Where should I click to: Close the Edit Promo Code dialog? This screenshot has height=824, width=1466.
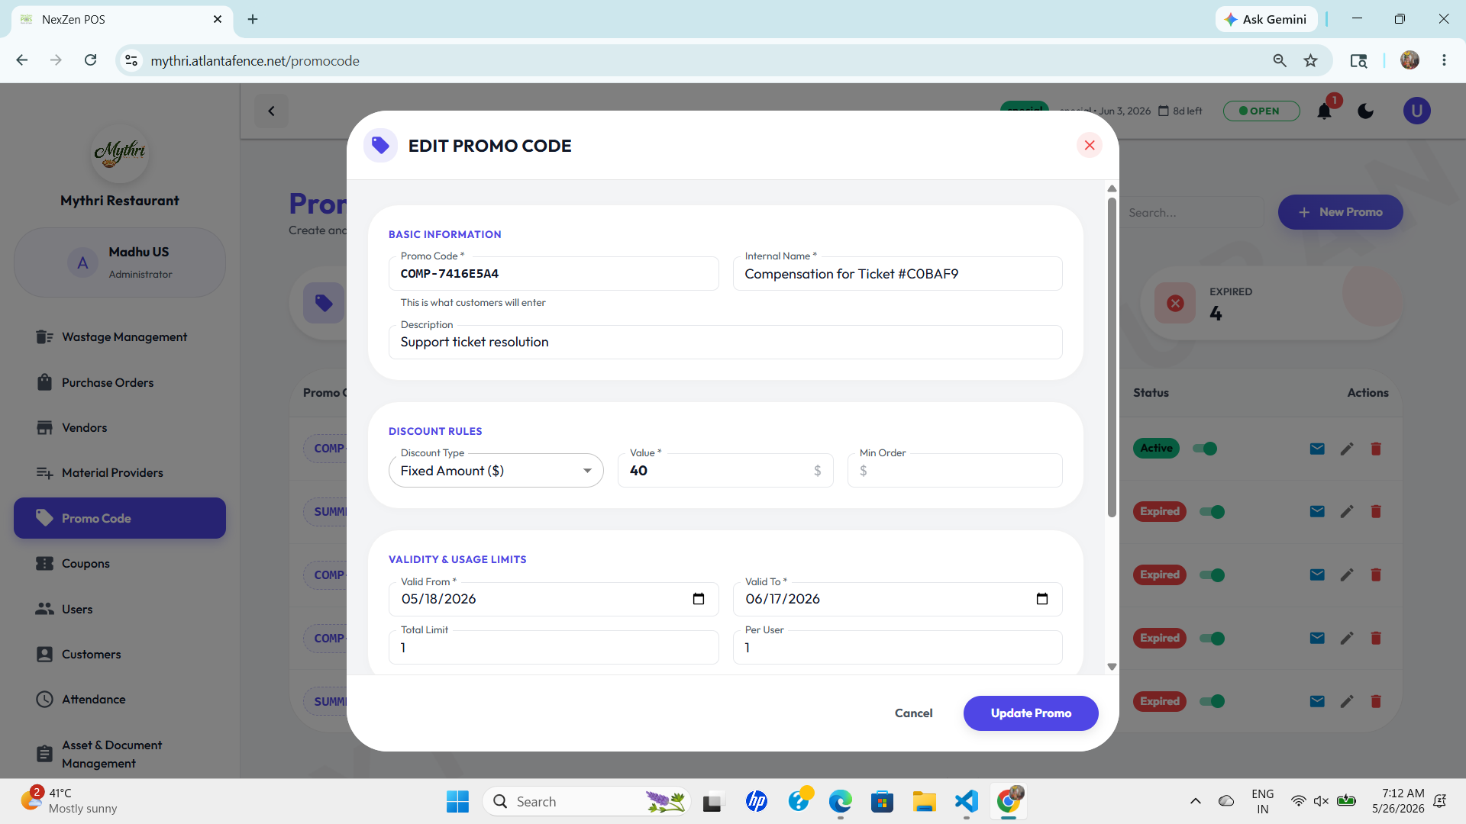pyautogui.click(x=1090, y=145)
